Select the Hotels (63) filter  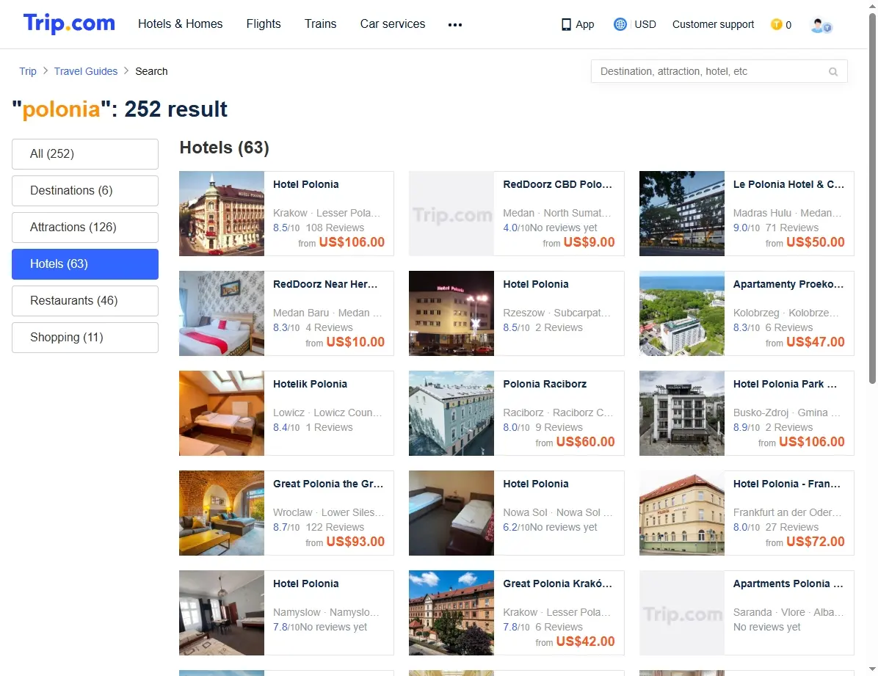(85, 264)
